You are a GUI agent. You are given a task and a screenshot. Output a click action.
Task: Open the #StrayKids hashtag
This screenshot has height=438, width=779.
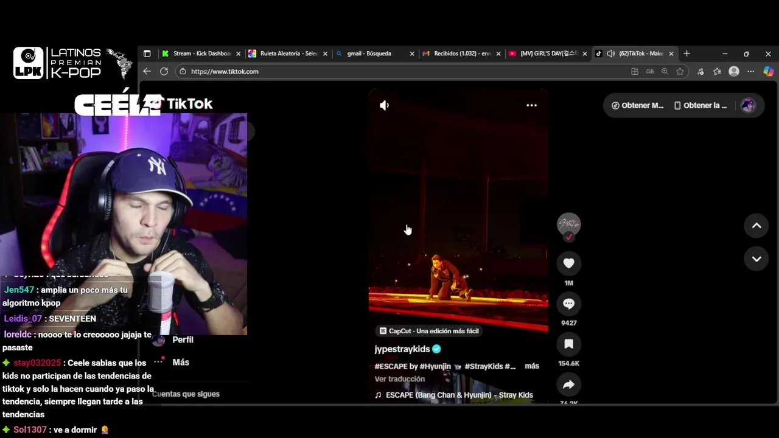click(483, 366)
